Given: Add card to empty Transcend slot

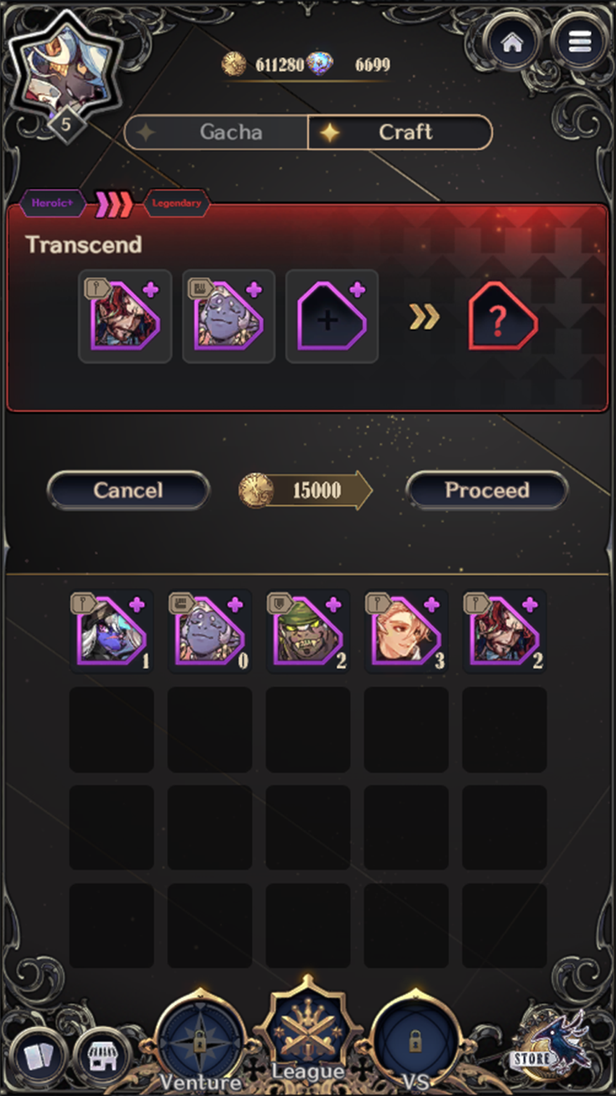Looking at the screenshot, I should 331,316.
